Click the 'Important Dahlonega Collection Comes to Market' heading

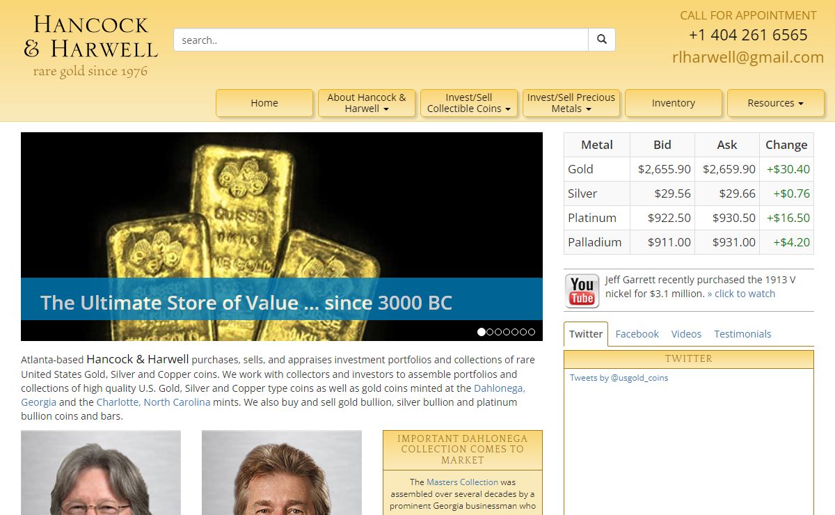[463, 450]
